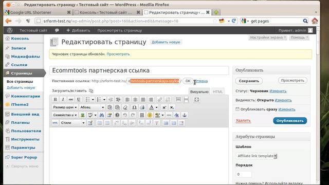
Task: Open Super Popup sidebar menu item
Action: [x=24, y=157]
